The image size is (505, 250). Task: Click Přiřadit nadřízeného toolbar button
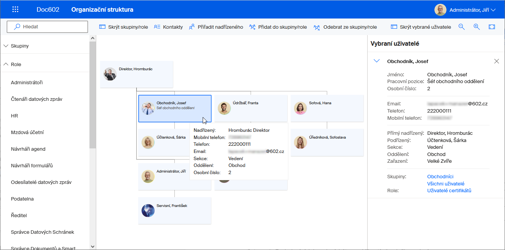216,27
